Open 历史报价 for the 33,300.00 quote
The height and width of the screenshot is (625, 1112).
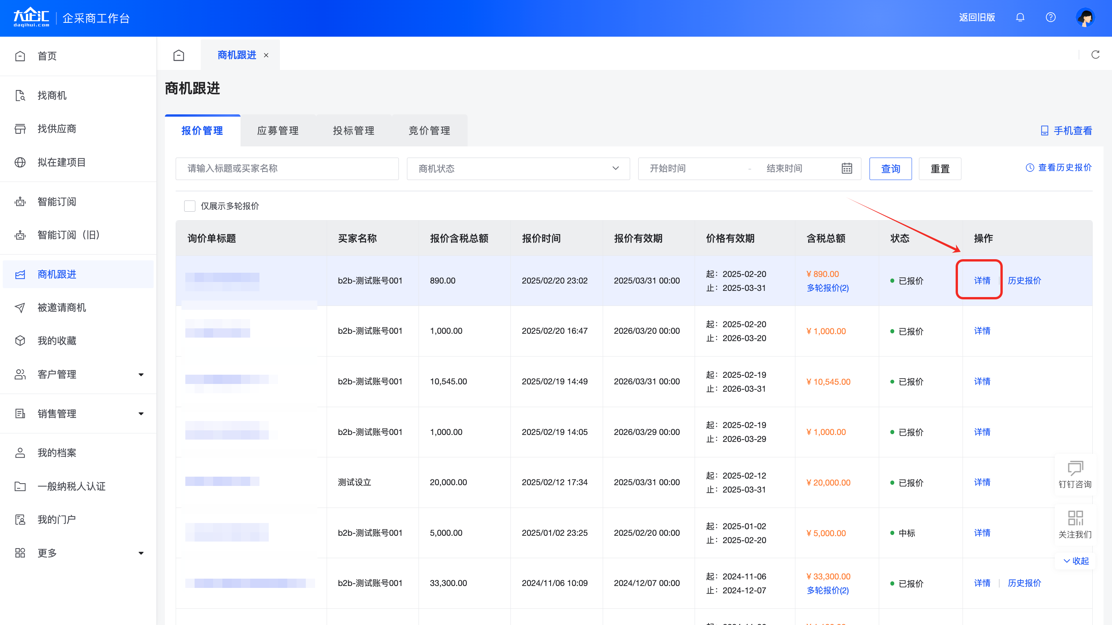click(x=1024, y=583)
